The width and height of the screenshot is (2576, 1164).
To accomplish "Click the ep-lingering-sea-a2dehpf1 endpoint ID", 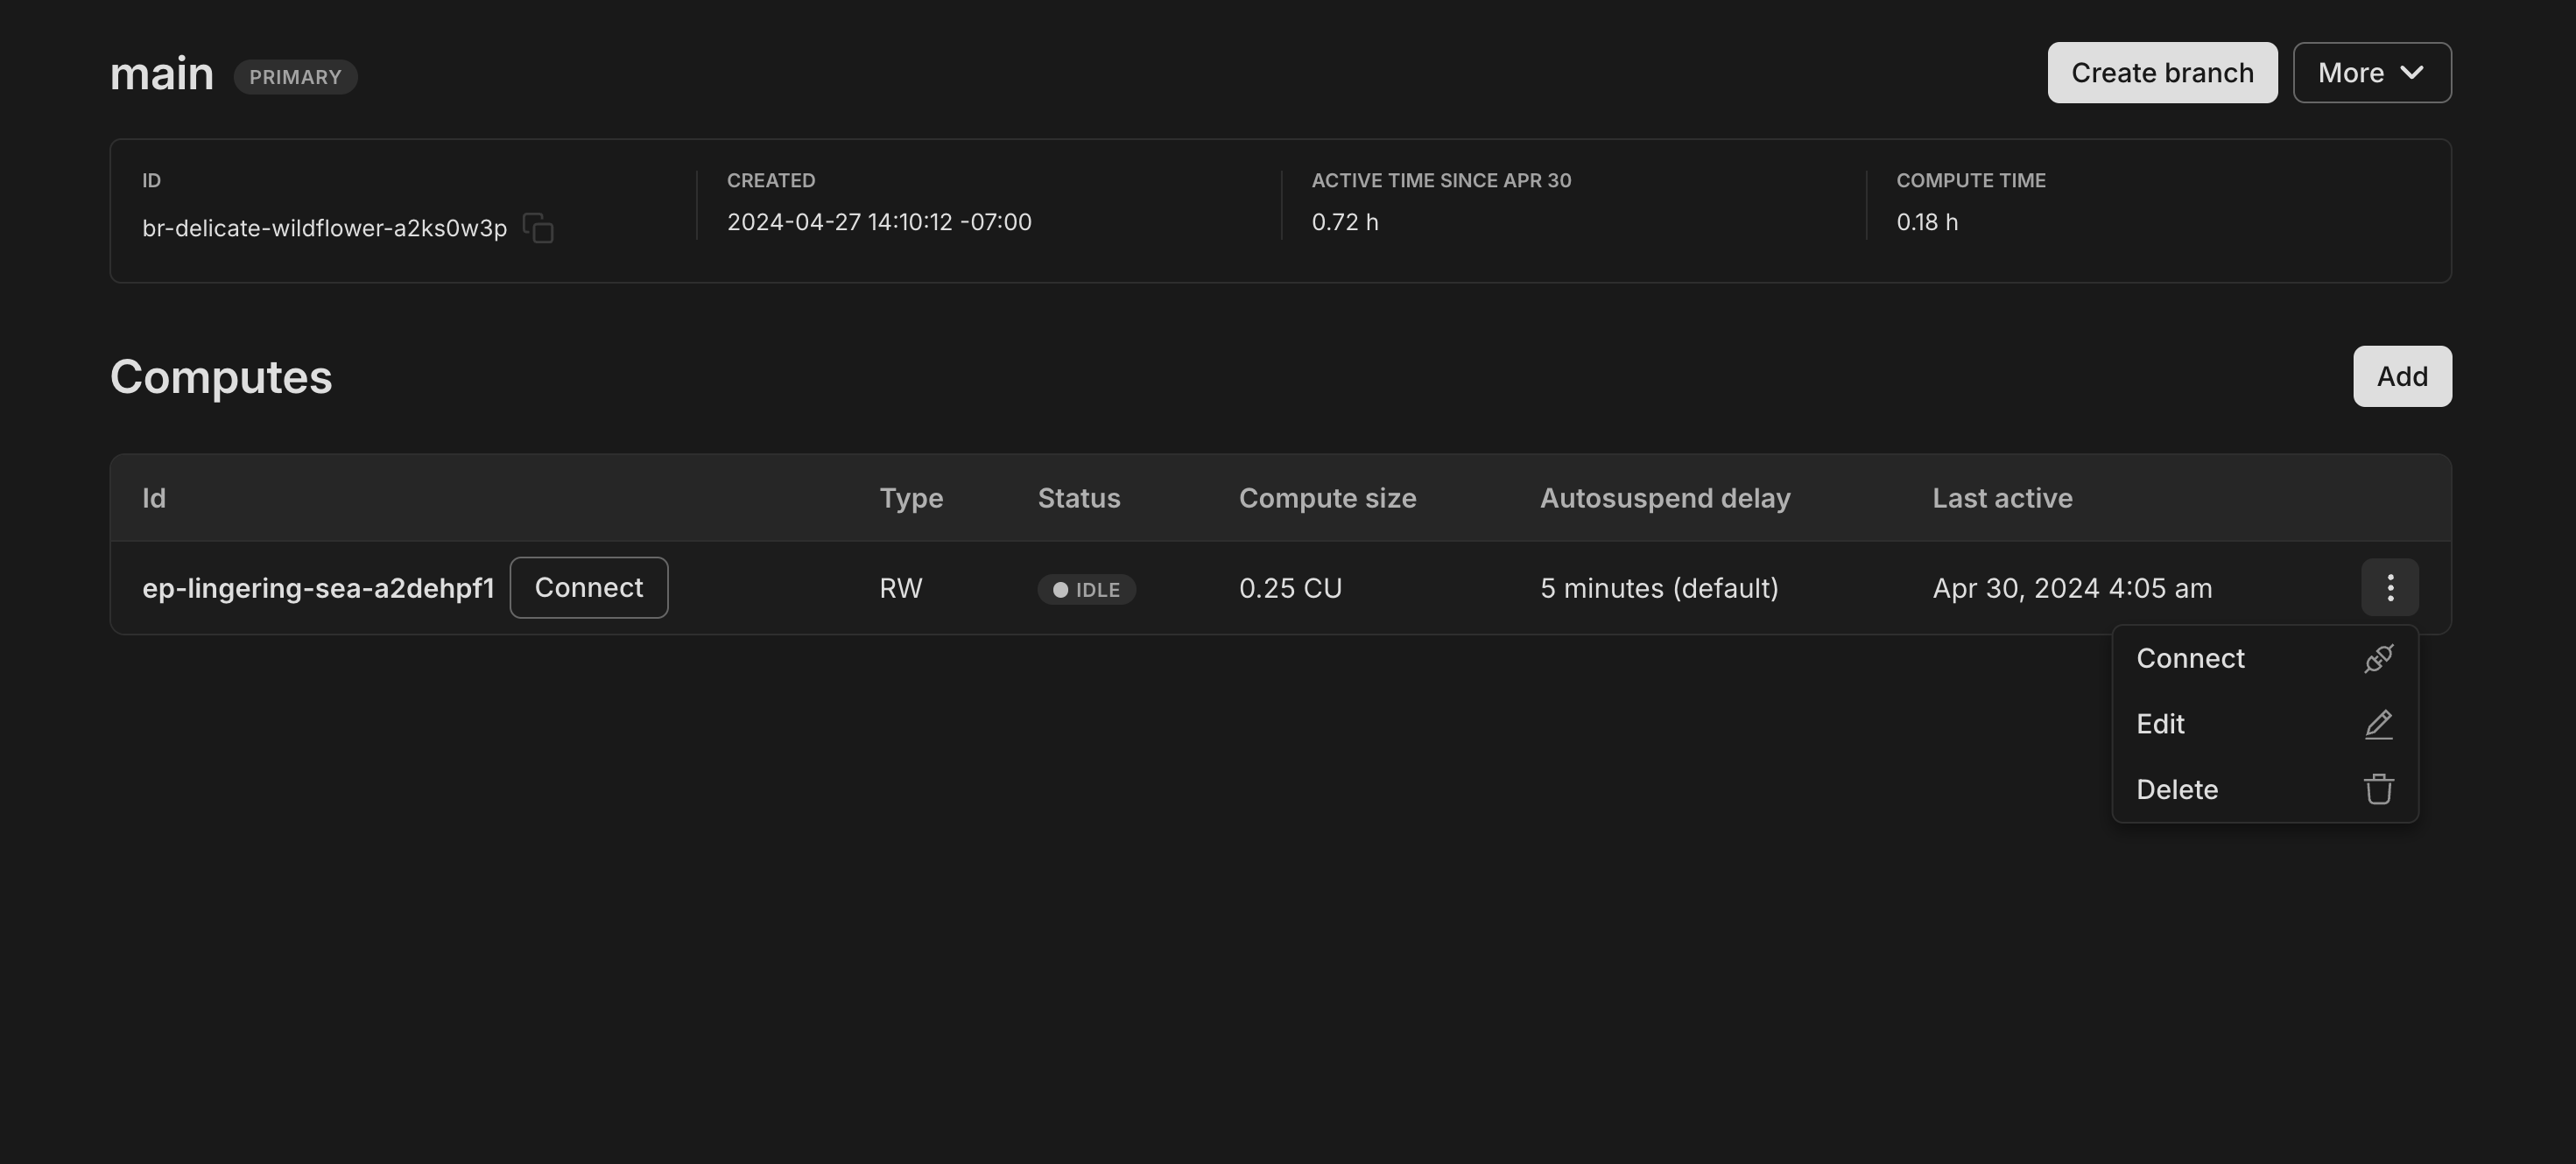I will tap(318, 588).
